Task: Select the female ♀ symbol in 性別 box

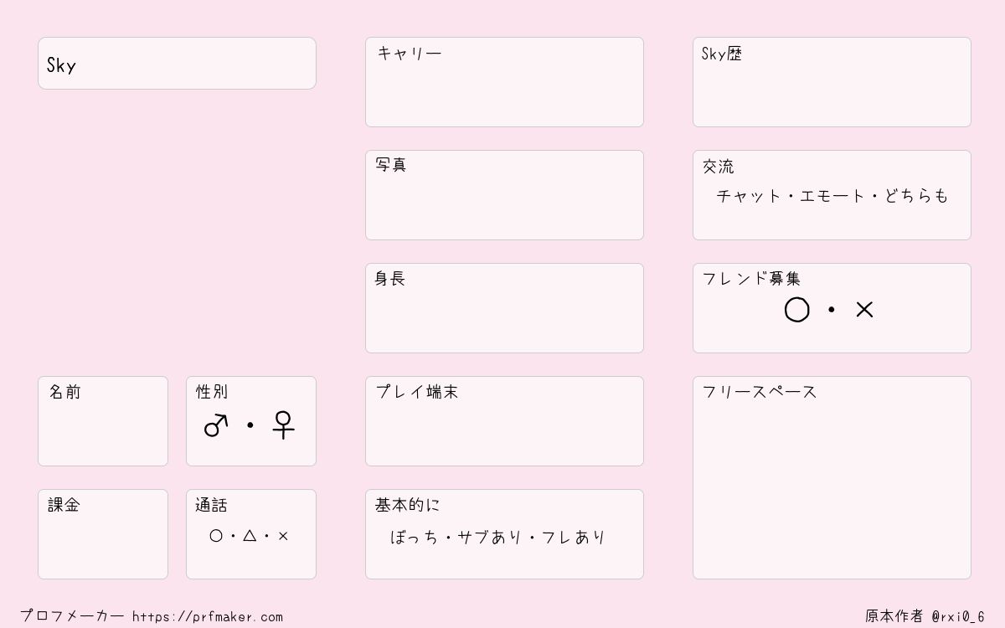Action: (284, 425)
